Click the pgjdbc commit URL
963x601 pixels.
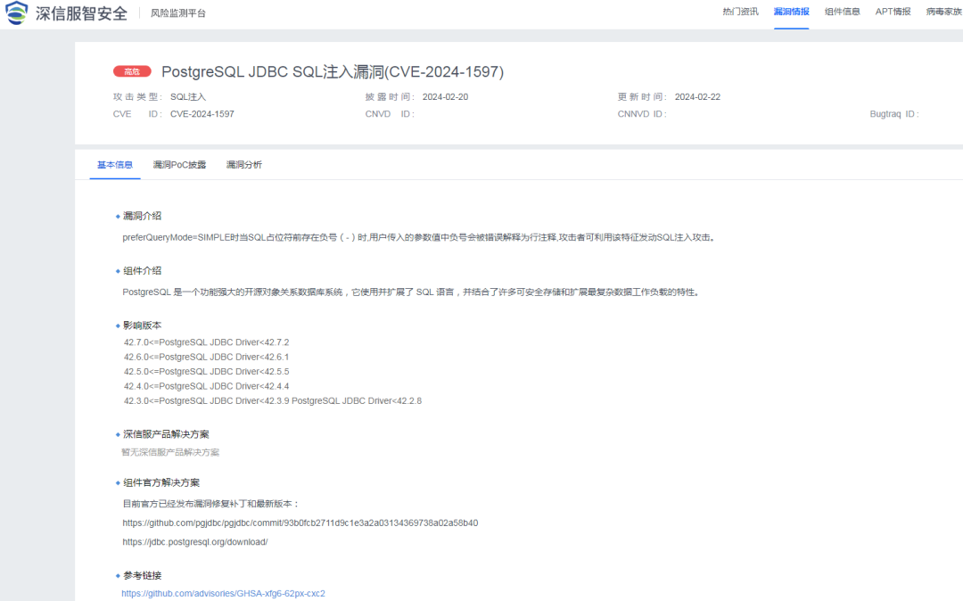pos(300,523)
